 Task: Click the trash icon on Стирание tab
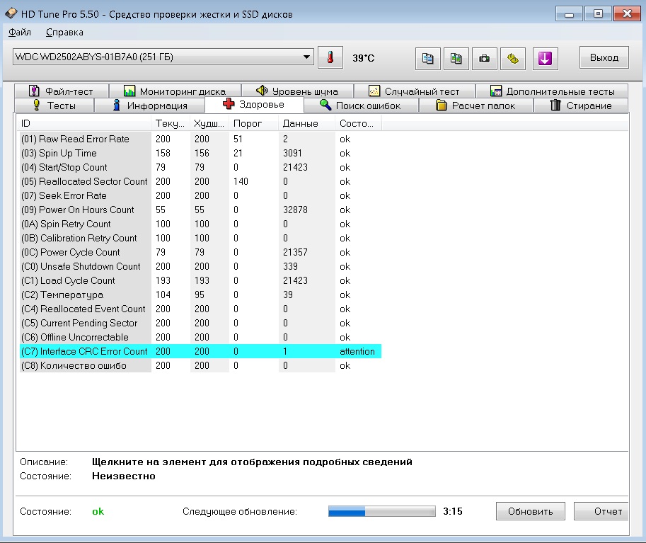click(555, 105)
